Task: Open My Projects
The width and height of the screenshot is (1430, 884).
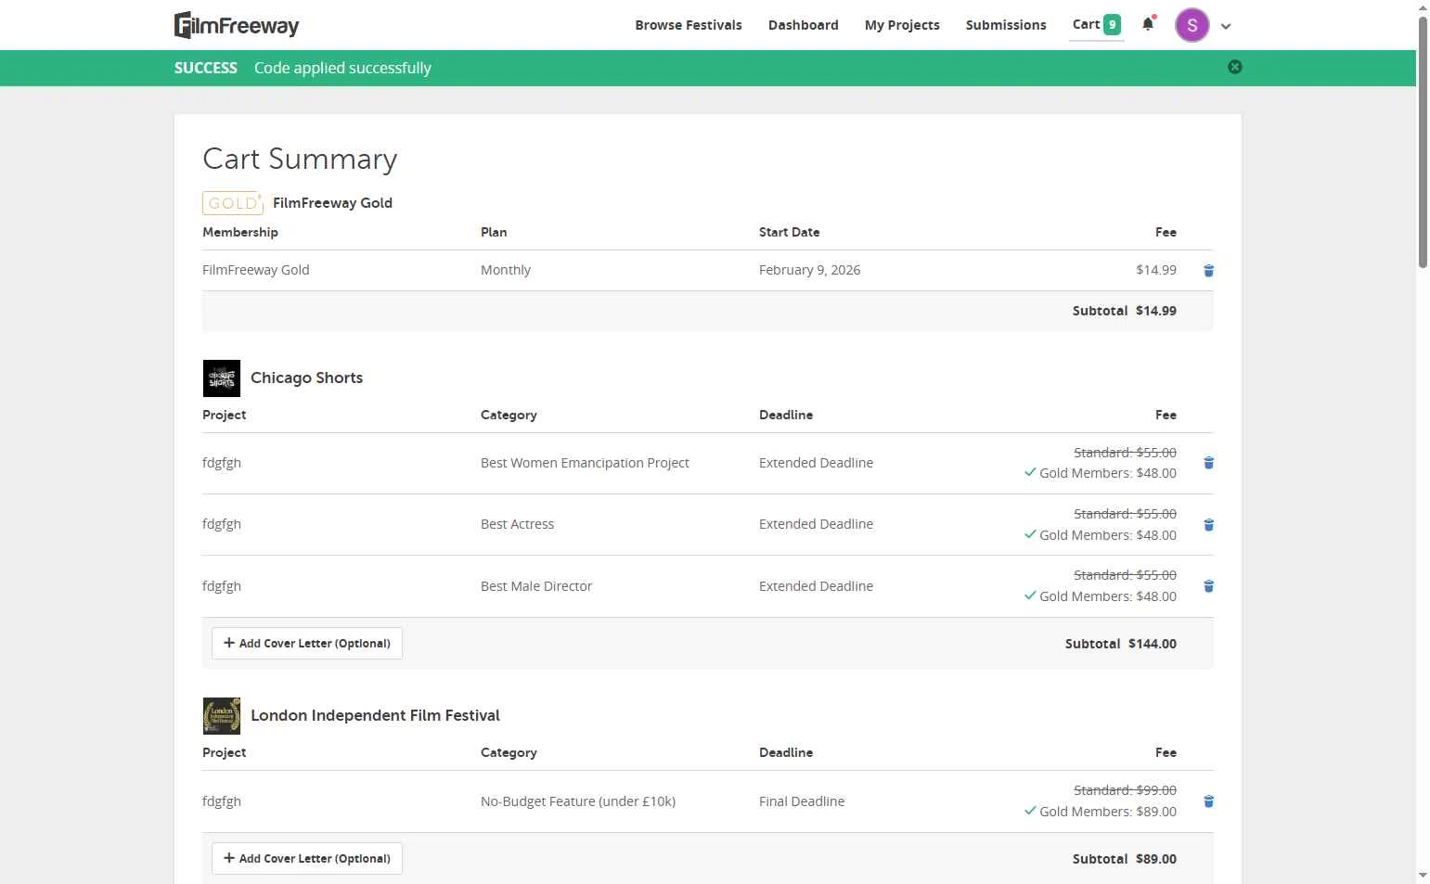Action: 902,25
